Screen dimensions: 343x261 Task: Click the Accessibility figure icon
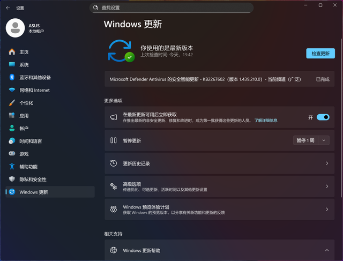pyautogui.click(x=12, y=167)
